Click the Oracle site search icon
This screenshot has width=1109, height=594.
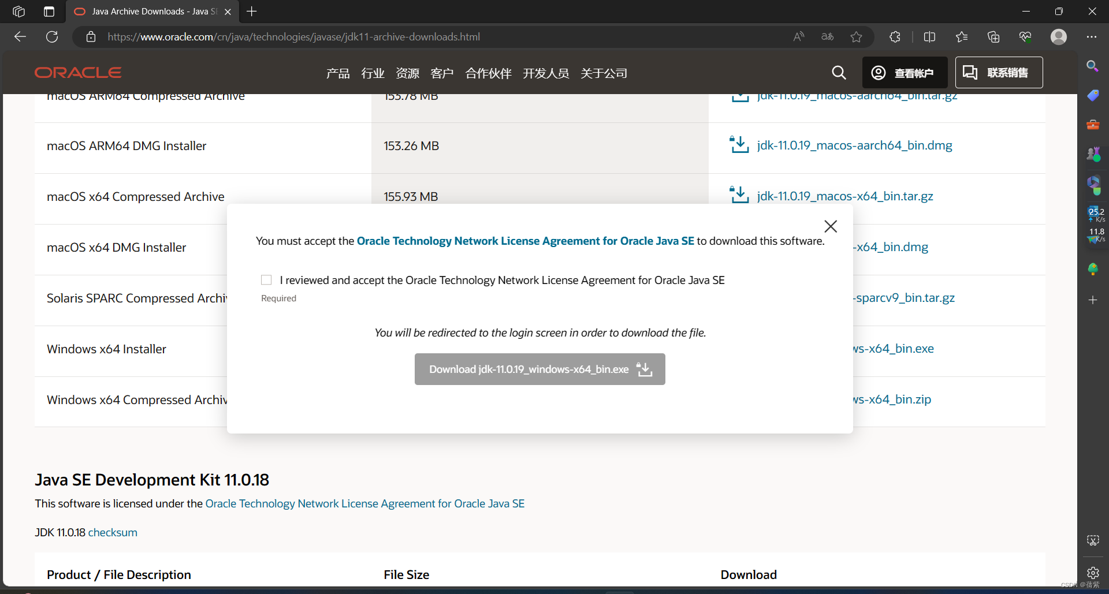[839, 73]
